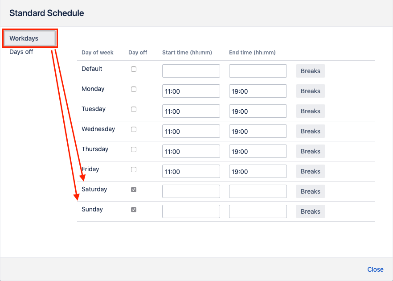This screenshot has height=281, width=393.
Task: Enable day off for Friday
Action: tap(134, 169)
